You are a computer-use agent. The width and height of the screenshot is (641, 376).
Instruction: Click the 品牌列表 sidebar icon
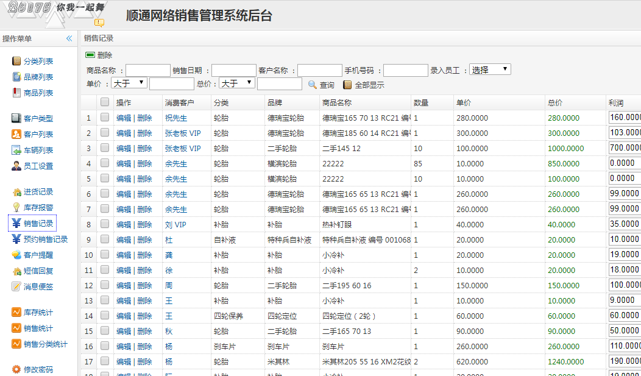[x=16, y=77]
